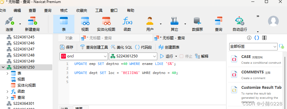
Task: Open the Connection (连接) tool
Action: (9, 24)
